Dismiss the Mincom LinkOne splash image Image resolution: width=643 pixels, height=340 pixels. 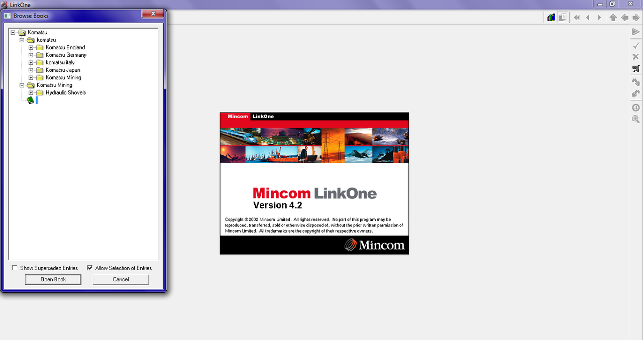pos(314,183)
